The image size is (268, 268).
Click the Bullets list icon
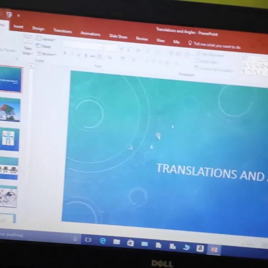147,51
